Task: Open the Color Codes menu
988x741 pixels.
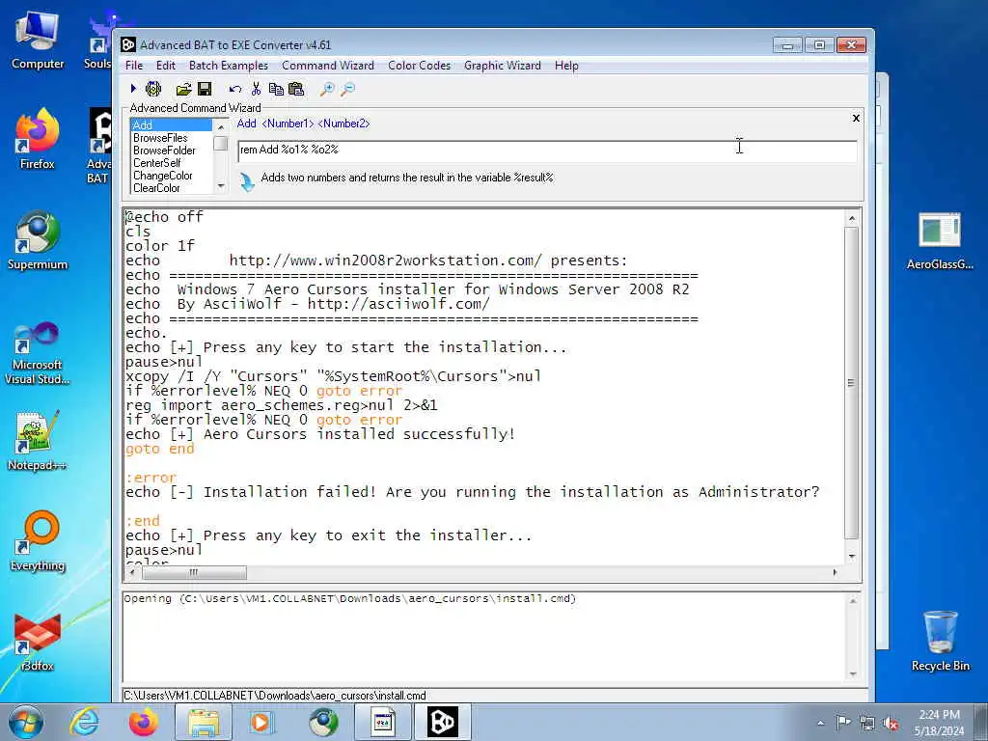Action: 419,66
